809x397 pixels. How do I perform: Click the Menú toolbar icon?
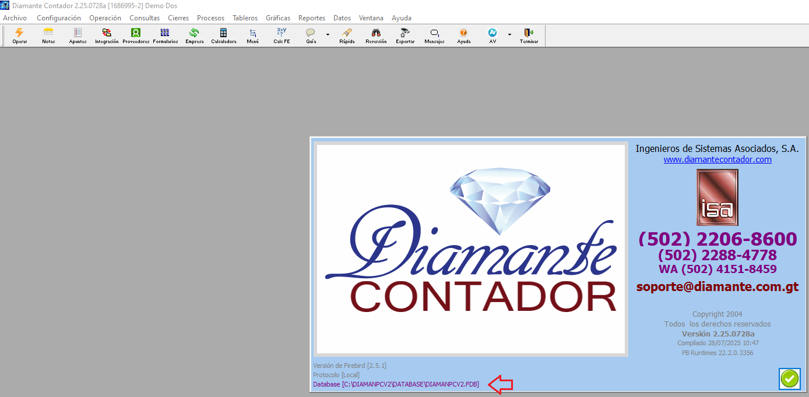click(x=252, y=36)
